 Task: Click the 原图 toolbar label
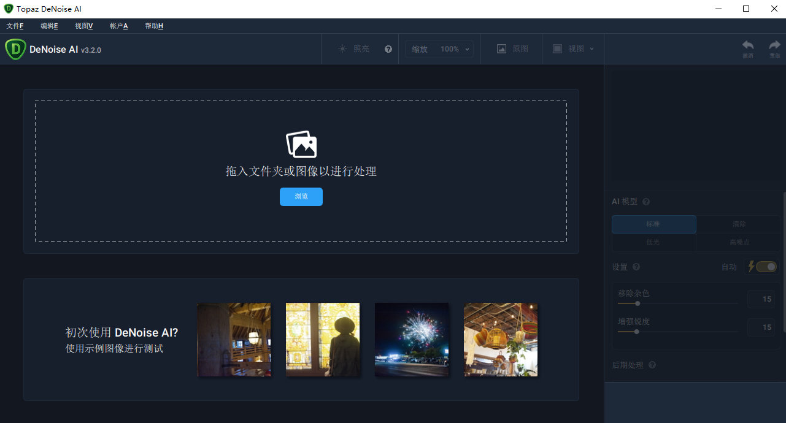click(x=520, y=49)
